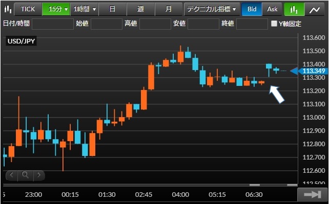Click the USD/JPY pair label
Screen dimensions: 329x204
pos(21,41)
